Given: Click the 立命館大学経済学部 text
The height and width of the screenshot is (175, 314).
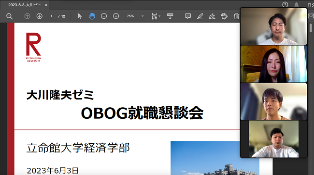Looking at the screenshot, I should [x=78, y=148].
